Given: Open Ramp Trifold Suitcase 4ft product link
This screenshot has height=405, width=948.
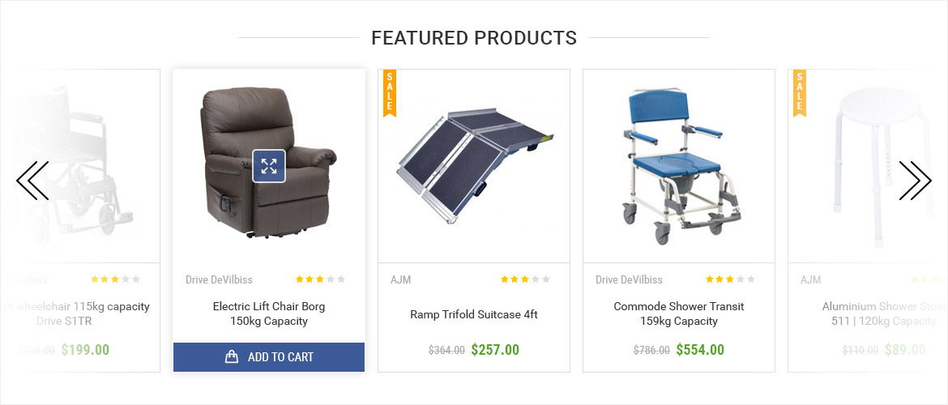Looking at the screenshot, I should click(474, 314).
